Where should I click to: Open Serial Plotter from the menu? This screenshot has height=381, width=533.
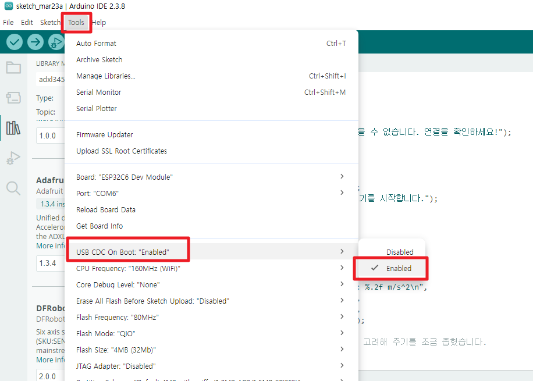tap(211, 108)
